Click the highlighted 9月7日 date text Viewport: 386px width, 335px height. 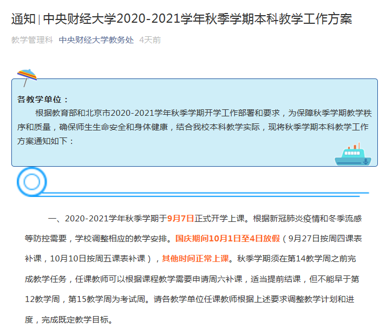(x=180, y=218)
